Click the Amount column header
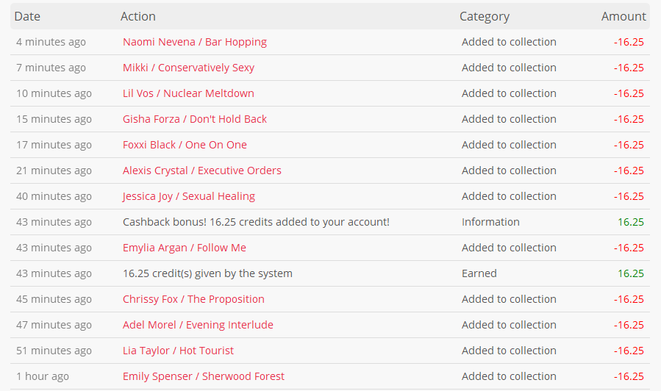The height and width of the screenshot is (391, 661). pyautogui.click(x=624, y=16)
